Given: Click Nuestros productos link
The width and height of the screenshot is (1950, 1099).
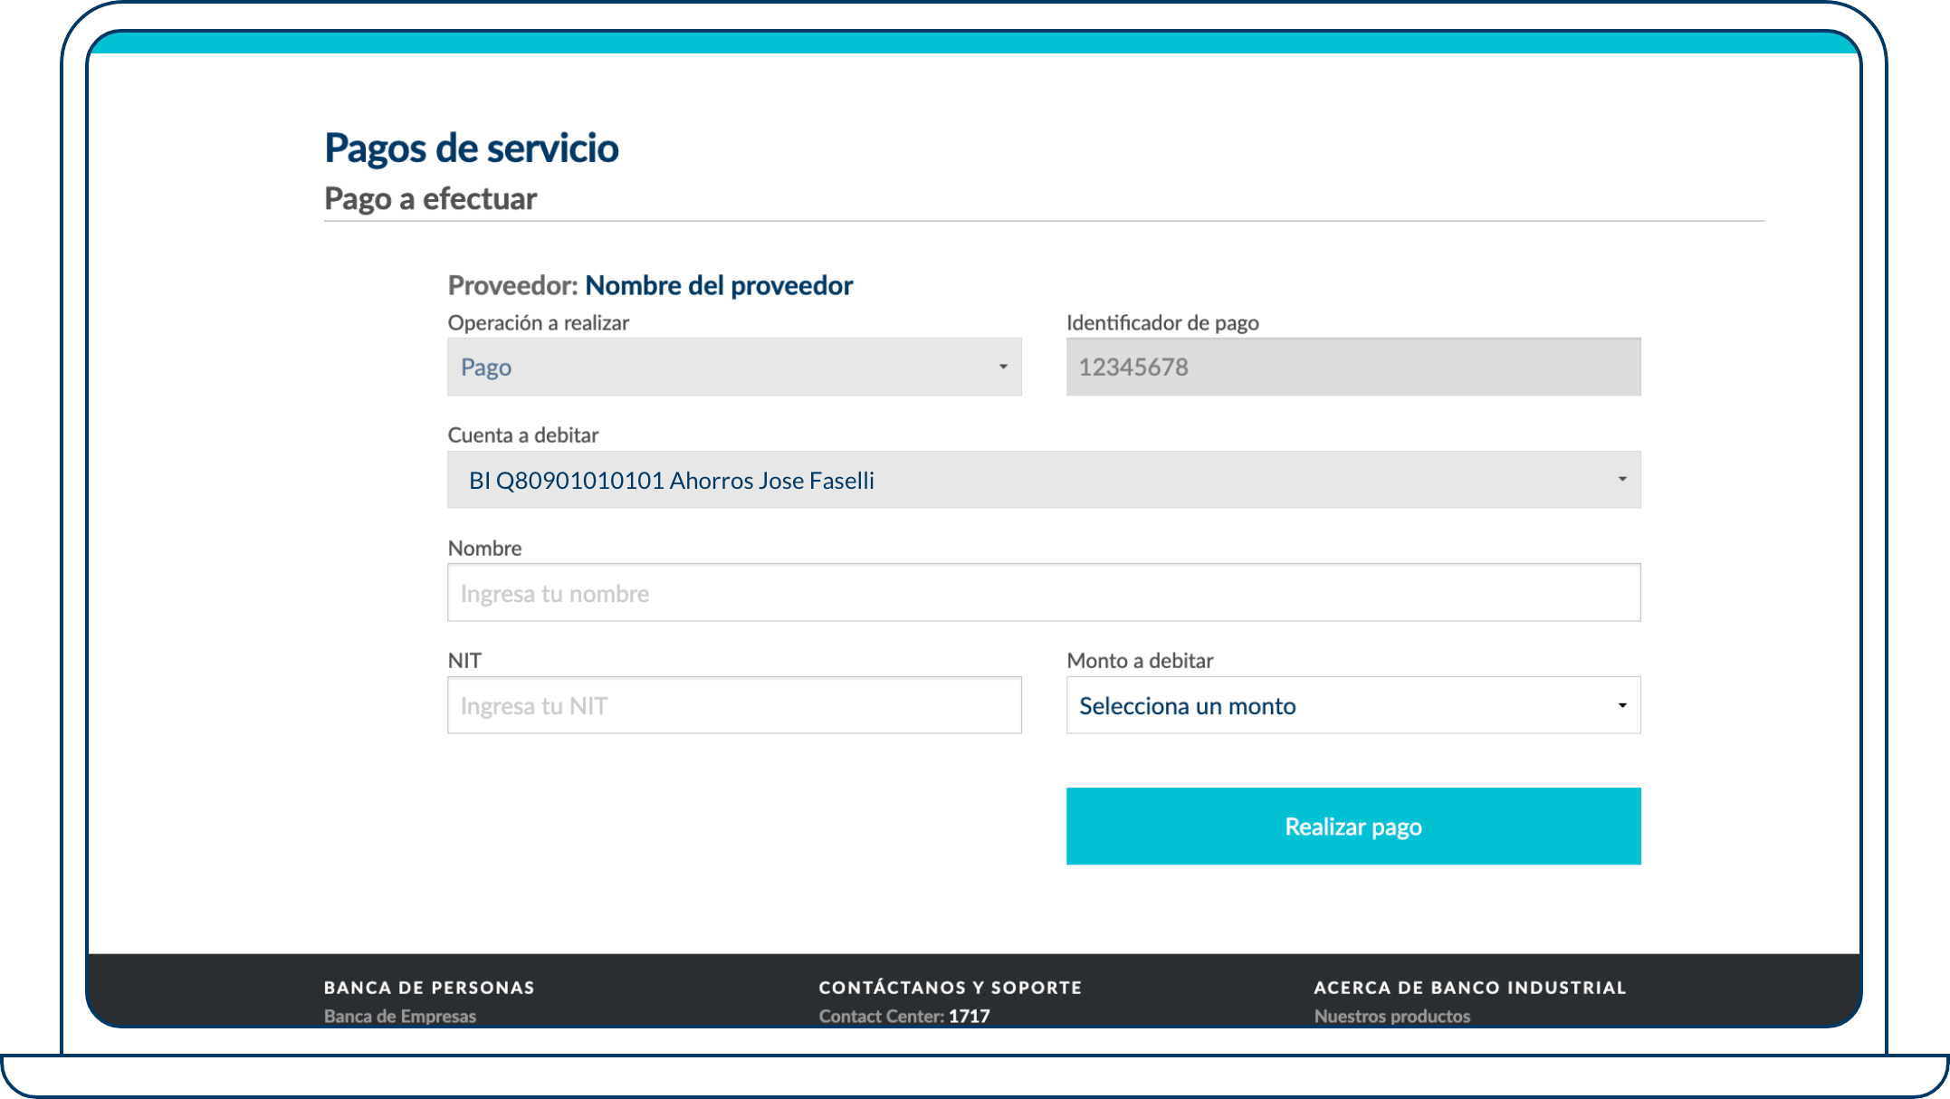Looking at the screenshot, I should tap(1393, 1015).
